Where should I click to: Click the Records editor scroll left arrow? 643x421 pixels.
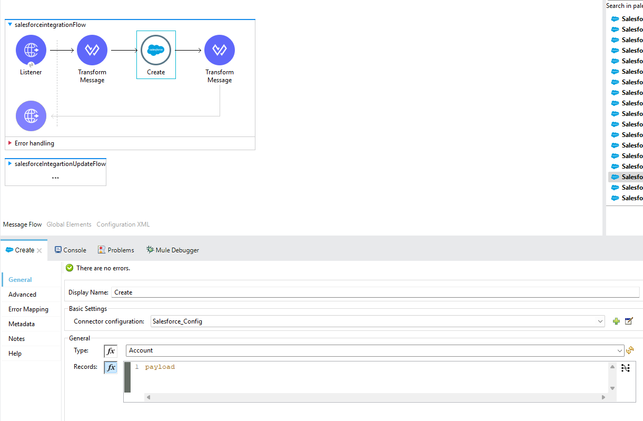click(x=148, y=397)
